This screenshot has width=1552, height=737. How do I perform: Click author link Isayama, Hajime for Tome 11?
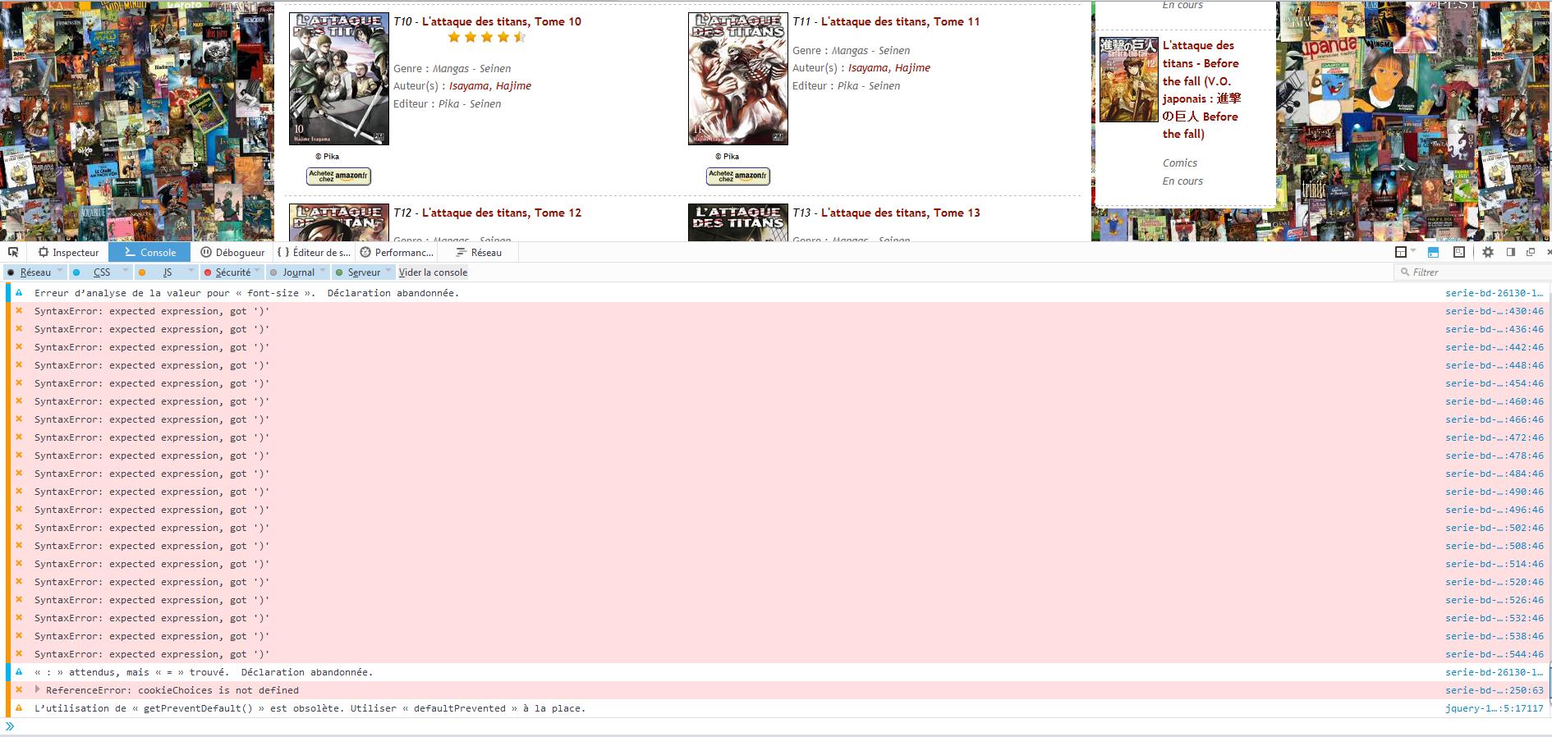(x=889, y=68)
